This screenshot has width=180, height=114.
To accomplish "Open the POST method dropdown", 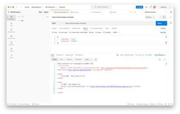I will pyautogui.click(x=57, y=23).
